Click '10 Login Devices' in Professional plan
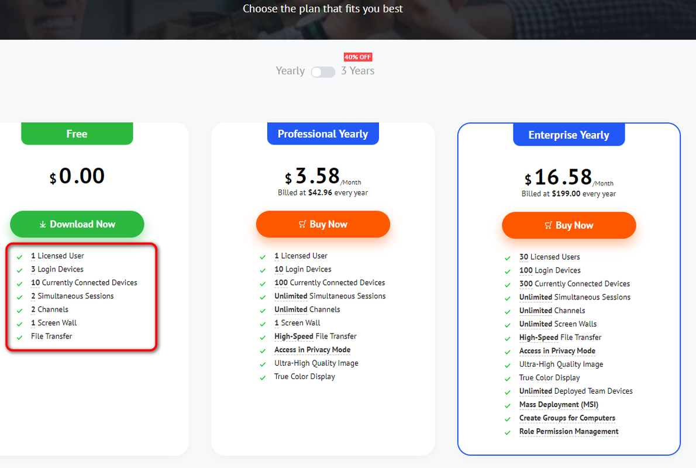Screen dimensions: 696x468 pyautogui.click(x=303, y=269)
